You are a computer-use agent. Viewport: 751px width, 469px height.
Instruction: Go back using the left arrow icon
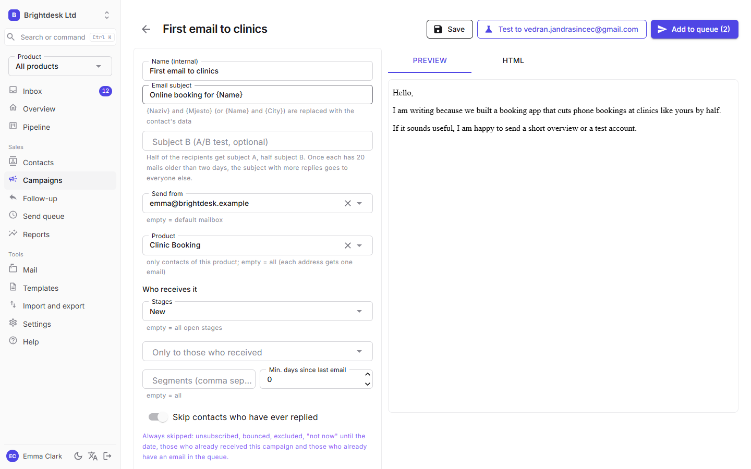(146, 29)
